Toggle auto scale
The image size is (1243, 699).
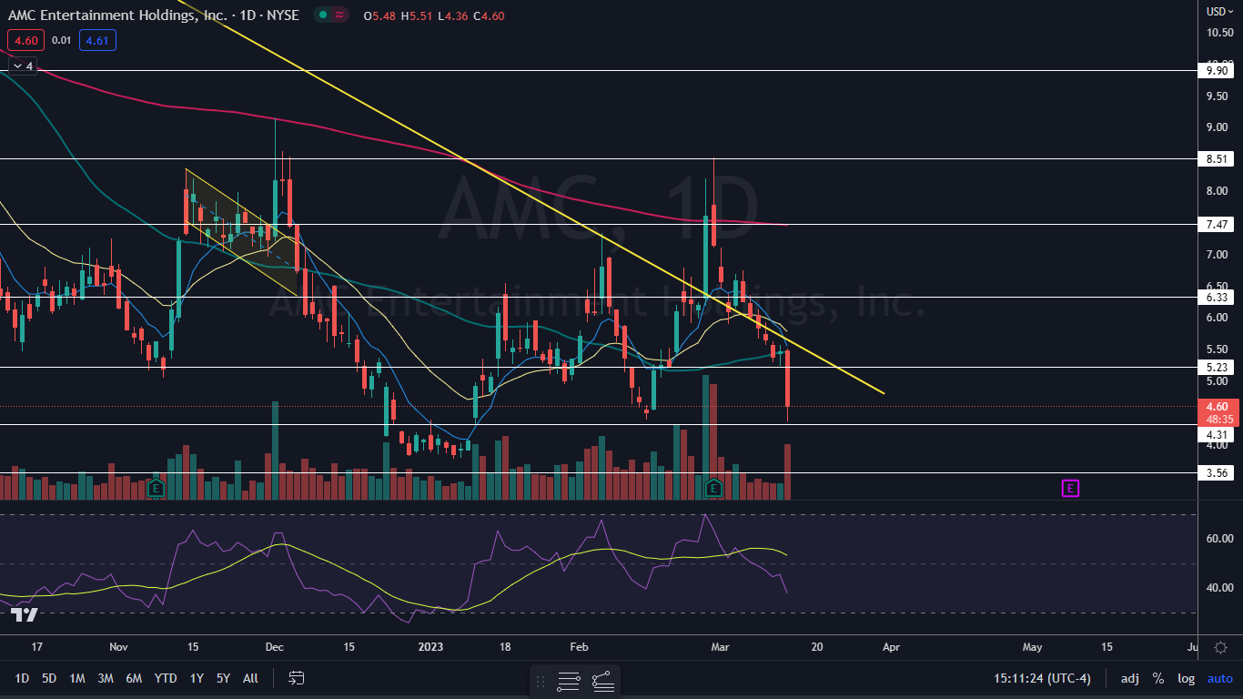(x=1219, y=678)
